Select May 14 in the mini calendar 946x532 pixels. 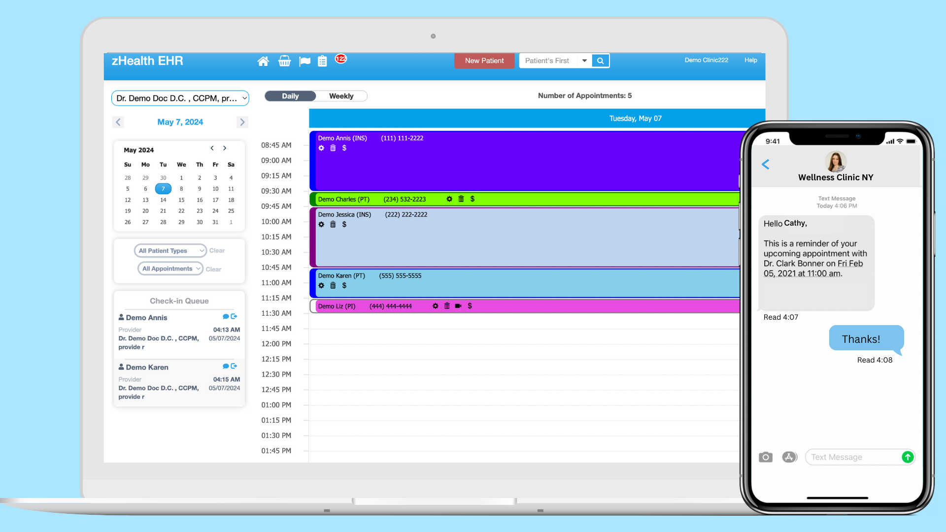[163, 199]
